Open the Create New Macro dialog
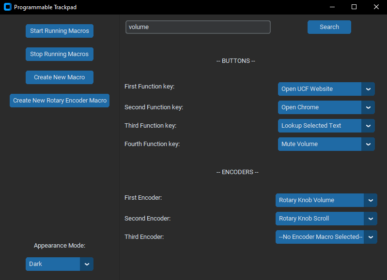This screenshot has height=280, width=387. pos(59,77)
